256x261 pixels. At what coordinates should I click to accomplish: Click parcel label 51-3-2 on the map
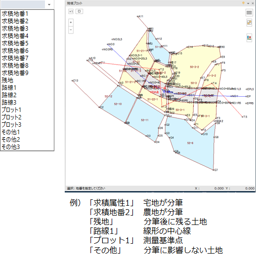pos(212,75)
